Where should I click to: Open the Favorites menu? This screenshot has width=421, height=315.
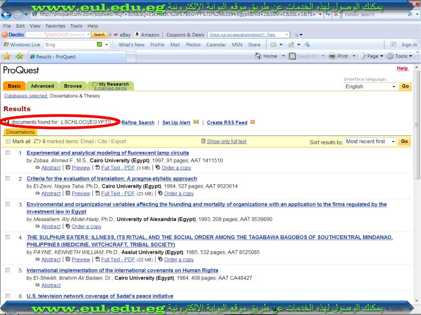click(56, 26)
